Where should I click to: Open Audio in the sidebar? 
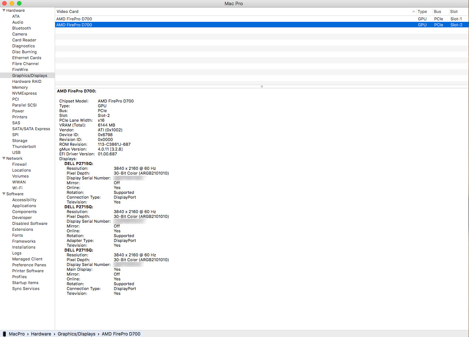pos(18,22)
